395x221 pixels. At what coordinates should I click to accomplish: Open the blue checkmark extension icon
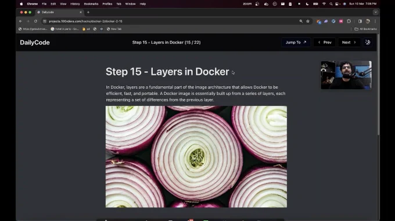pos(333,21)
